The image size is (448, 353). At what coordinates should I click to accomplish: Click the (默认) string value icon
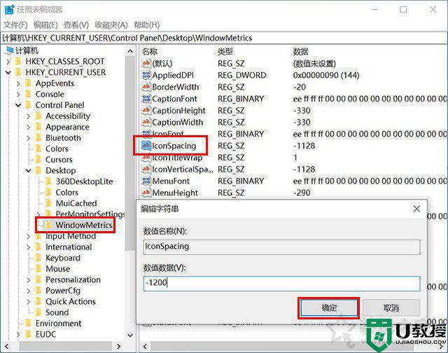pos(146,63)
